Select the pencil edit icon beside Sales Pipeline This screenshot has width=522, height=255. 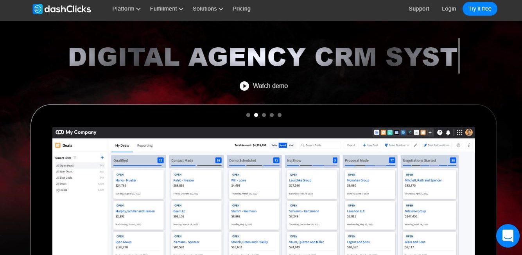tap(415, 145)
